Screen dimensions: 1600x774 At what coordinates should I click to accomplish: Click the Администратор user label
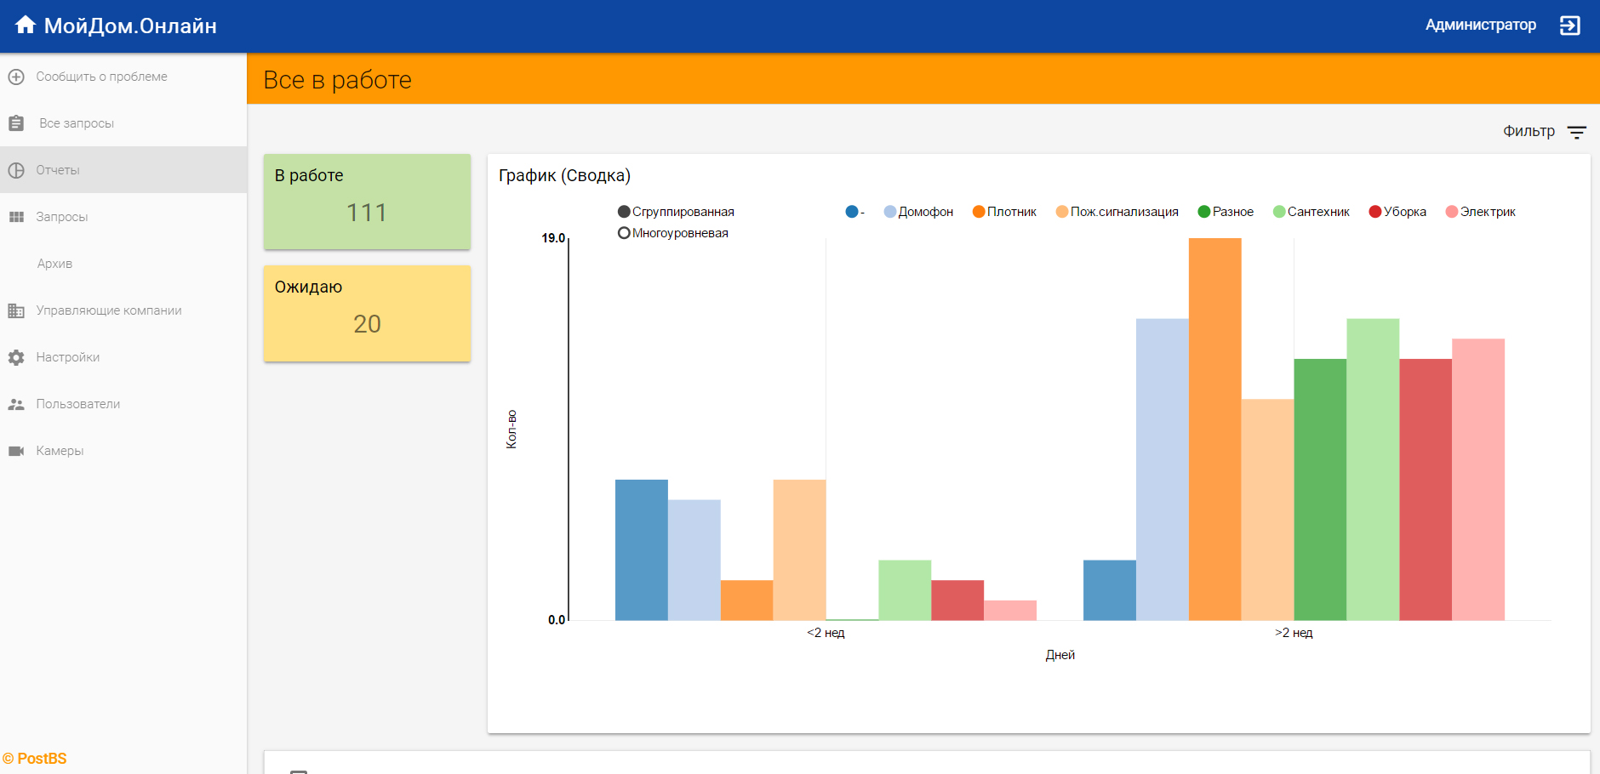point(1481,25)
